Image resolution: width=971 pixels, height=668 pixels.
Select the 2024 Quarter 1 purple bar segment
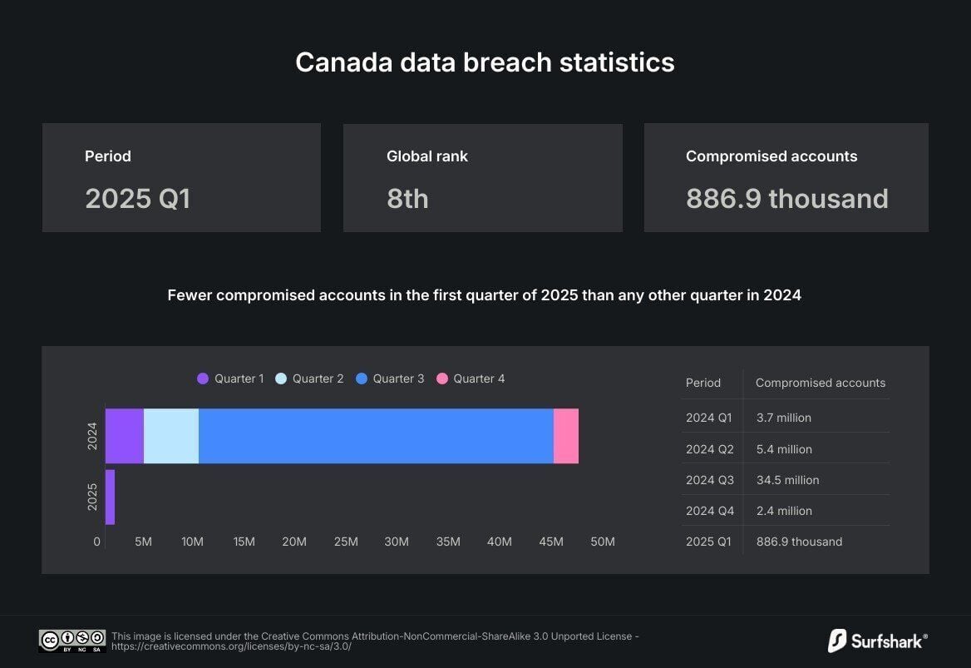click(124, 436)
